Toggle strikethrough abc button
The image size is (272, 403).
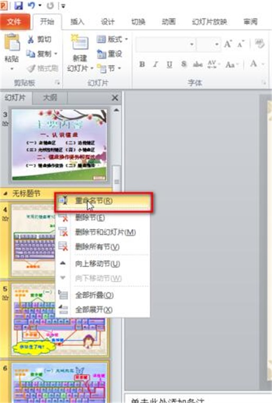click(x=197, y=64)
